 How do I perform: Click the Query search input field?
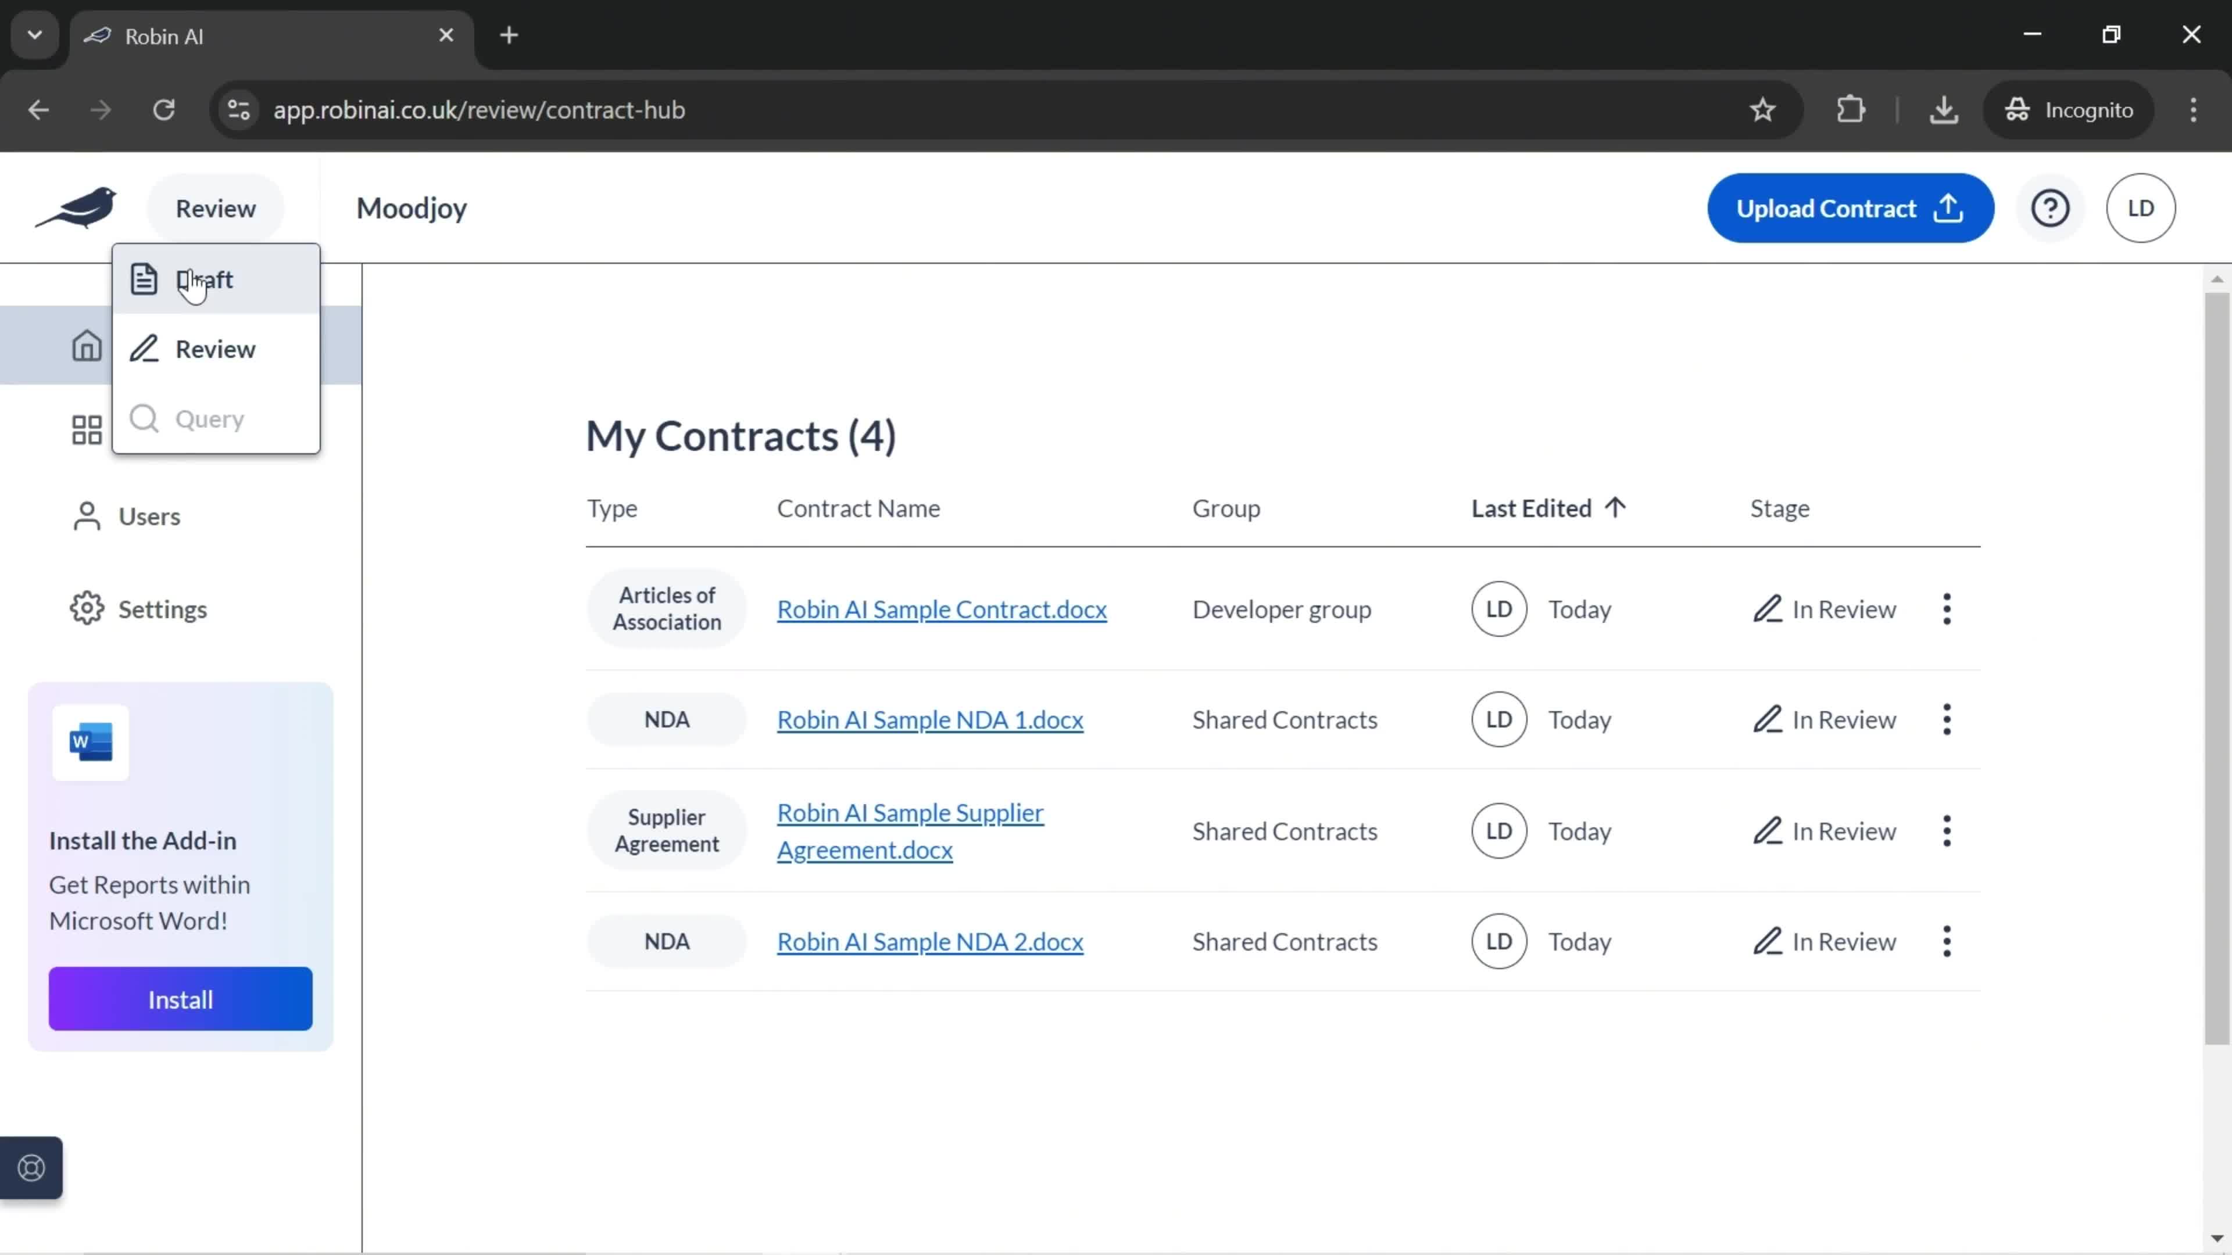click(x=238, y=418)
